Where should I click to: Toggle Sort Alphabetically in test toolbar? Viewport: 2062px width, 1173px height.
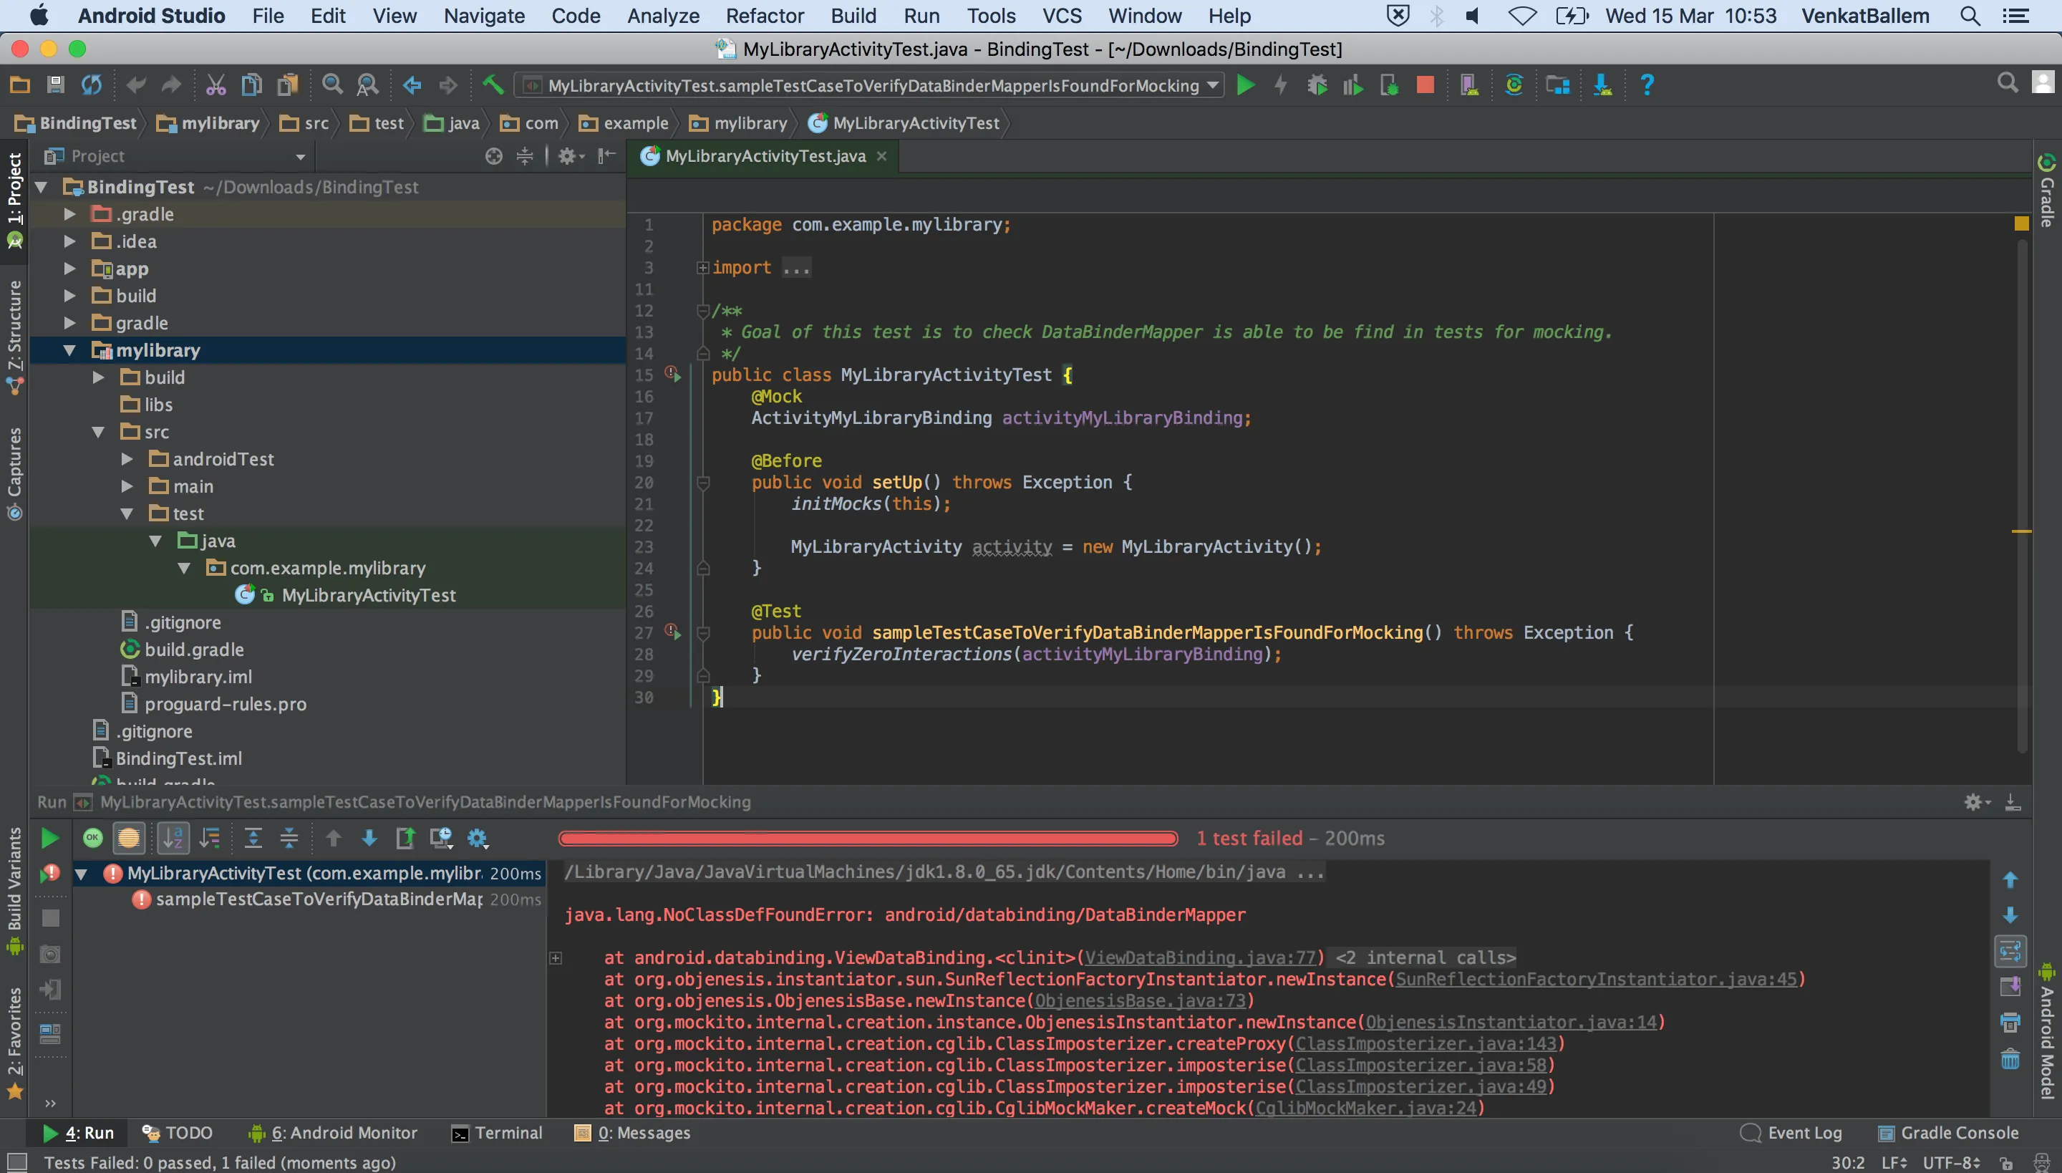coord(173,838)
